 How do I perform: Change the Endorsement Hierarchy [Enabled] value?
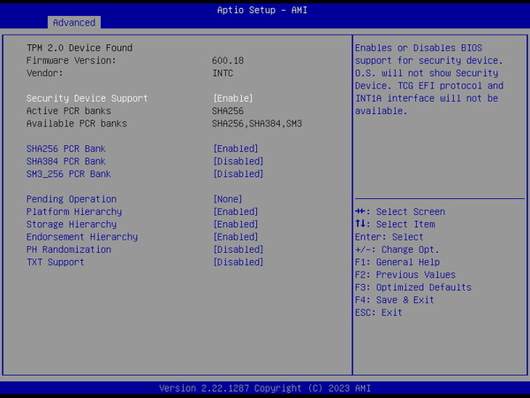pos(236,237)
